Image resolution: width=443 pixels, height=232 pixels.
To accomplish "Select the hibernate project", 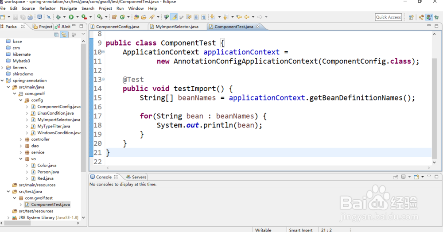I will [x=21, y=54].
